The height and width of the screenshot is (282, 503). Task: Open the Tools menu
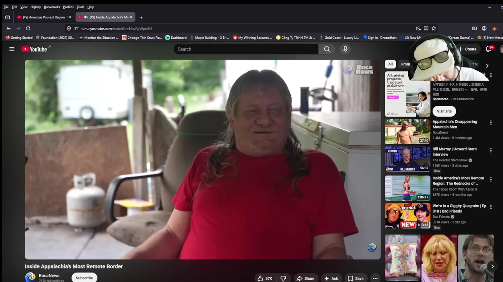tap(80, 7)
